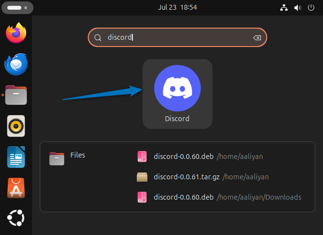Open the Files manager in the dock
Image resolution: width=323 pixels, height=235 pixels.
click(x=16, y=95)
